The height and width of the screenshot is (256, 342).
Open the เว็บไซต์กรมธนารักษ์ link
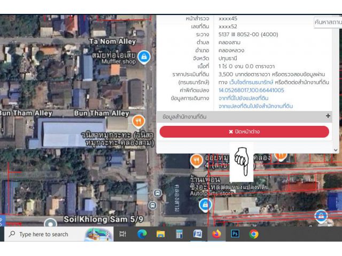click(x=251, y=82)
